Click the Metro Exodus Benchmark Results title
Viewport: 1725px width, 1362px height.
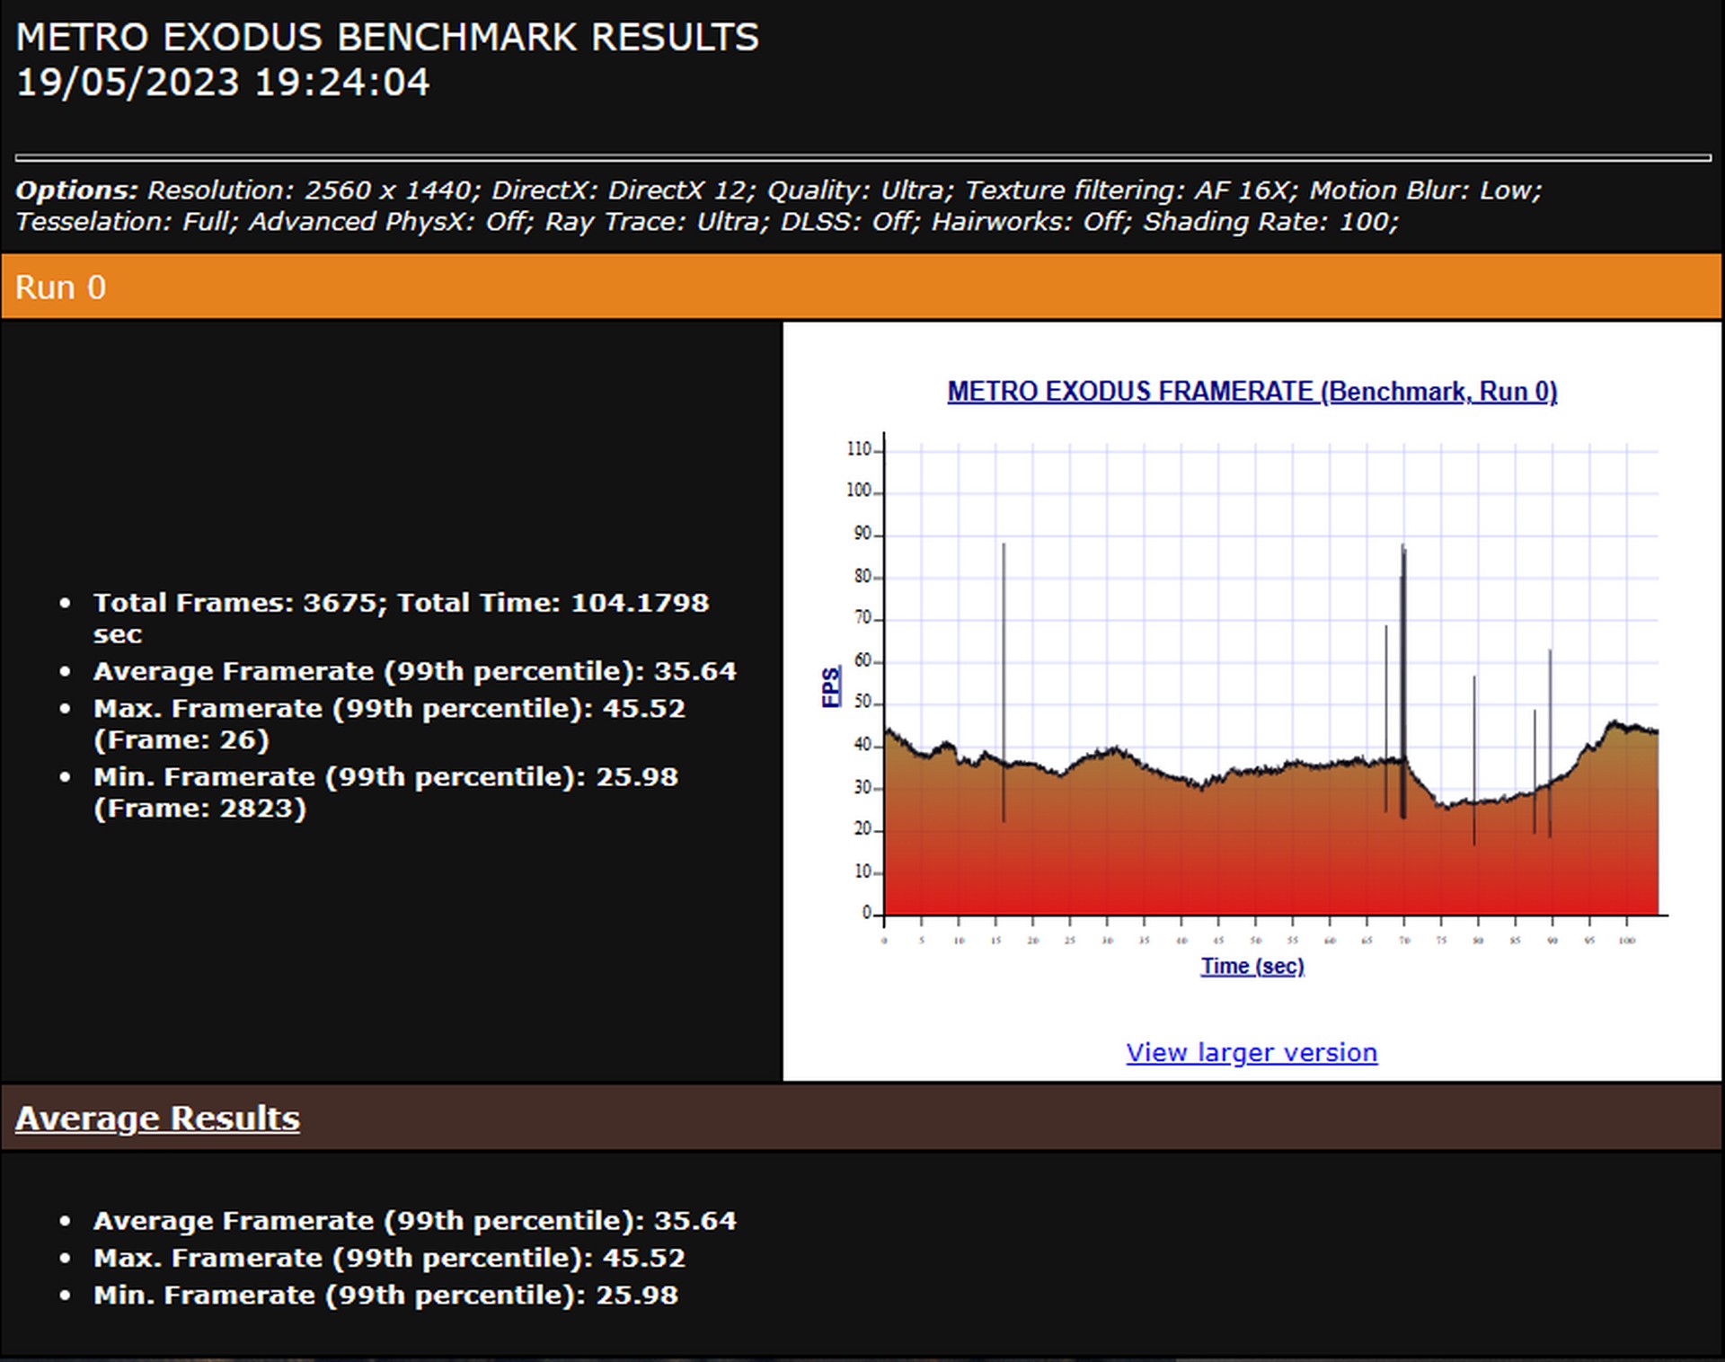tap(387, 38)
